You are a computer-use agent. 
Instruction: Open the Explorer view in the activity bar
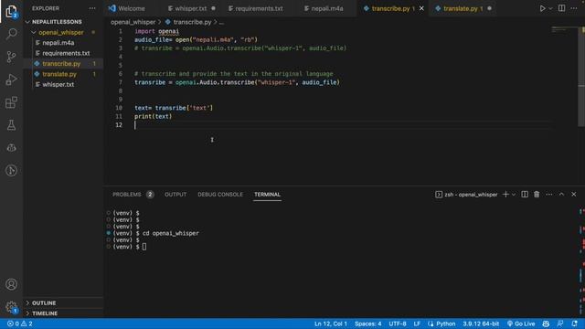[x=11, y=11]
